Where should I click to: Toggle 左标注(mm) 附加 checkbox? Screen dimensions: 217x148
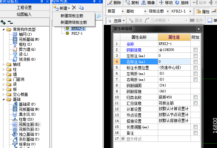coord(195,56)
